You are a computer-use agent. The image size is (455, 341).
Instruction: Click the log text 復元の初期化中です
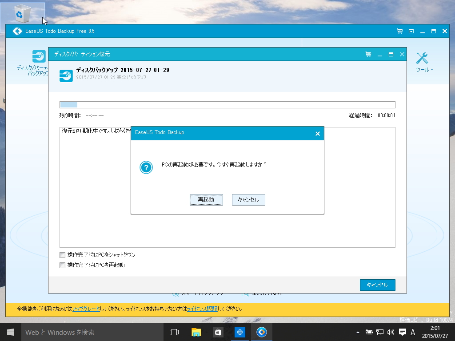(96, 131)
